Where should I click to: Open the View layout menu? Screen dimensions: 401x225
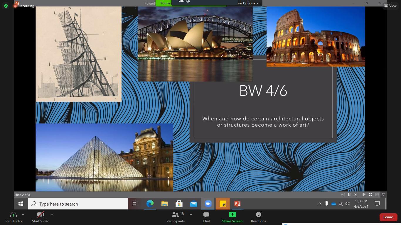coord(390,6)
